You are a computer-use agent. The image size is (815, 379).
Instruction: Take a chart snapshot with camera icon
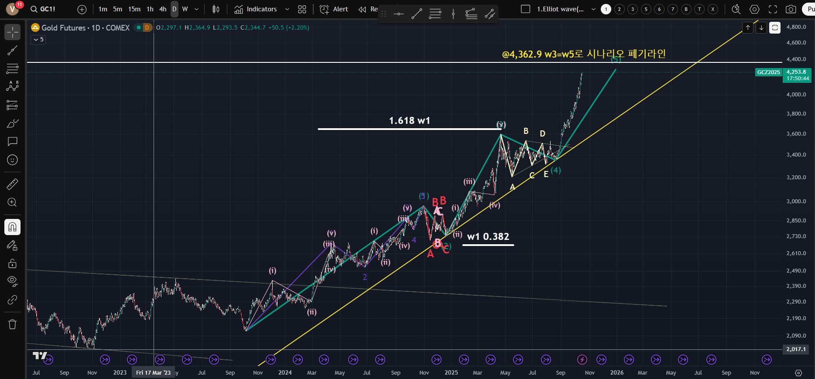click(x=790, y=9)
